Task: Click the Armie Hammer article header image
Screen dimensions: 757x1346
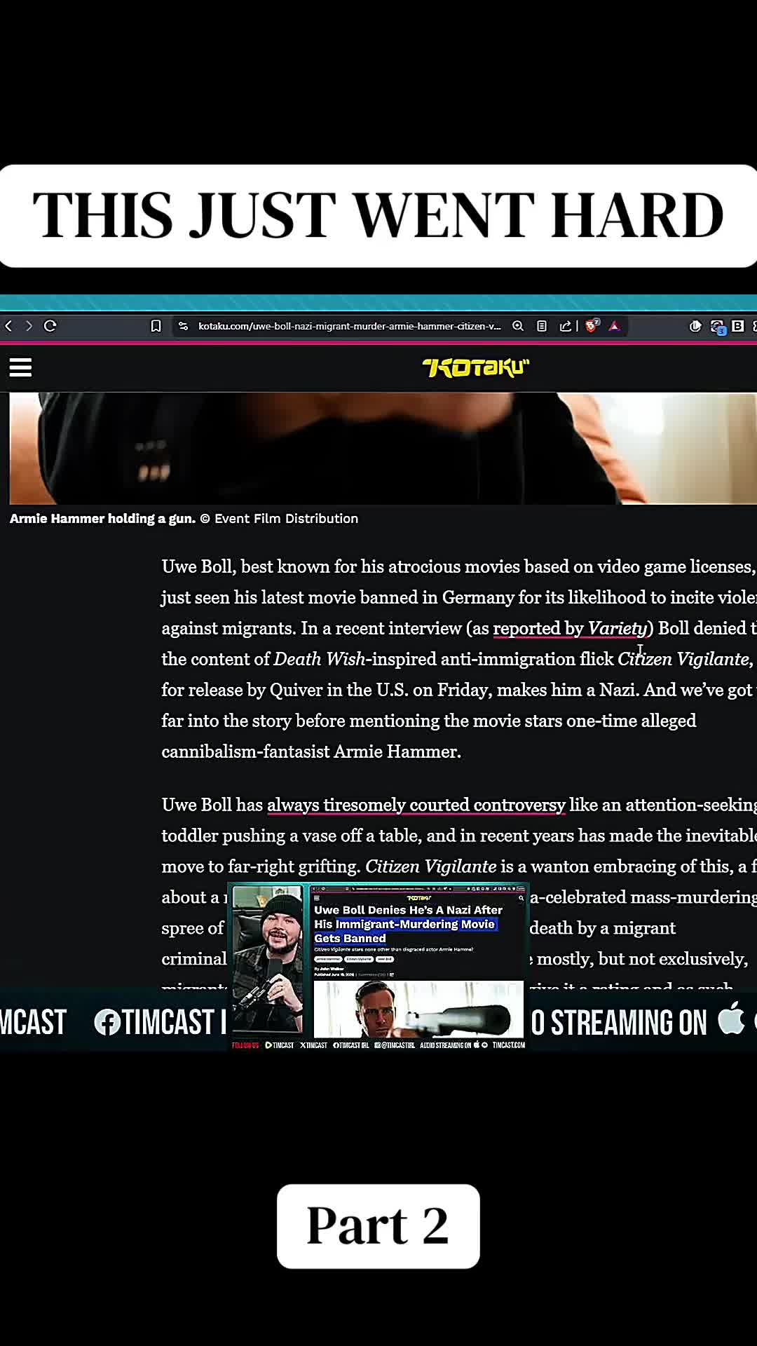Action: click(x=383, y=448)
